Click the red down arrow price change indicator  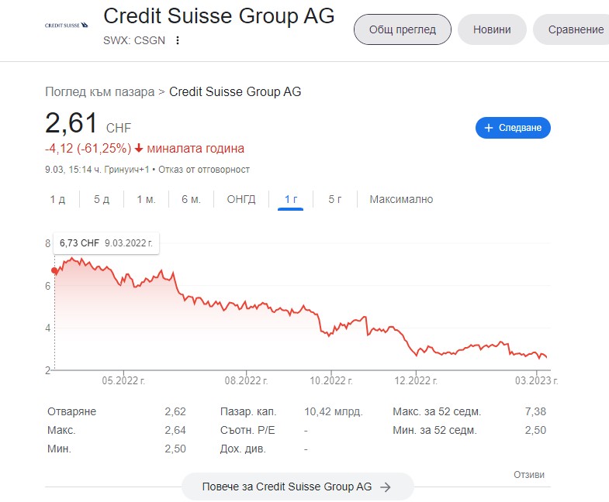pos(139,148)
